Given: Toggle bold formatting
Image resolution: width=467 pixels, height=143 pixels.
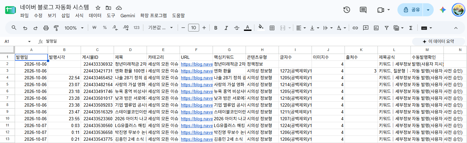Looking at the screenshot, I should (216, 28).
